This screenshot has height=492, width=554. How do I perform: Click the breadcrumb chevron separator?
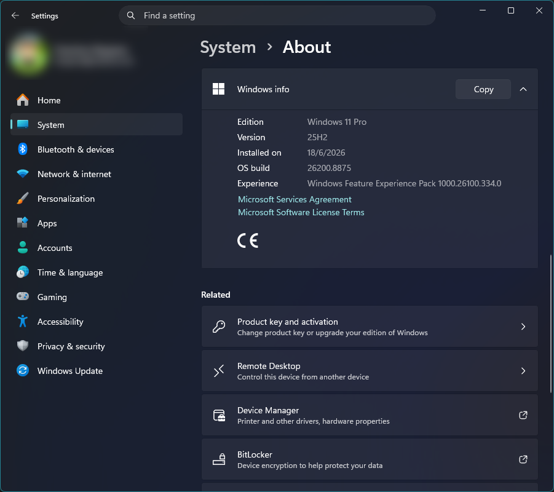click(269, 47)
